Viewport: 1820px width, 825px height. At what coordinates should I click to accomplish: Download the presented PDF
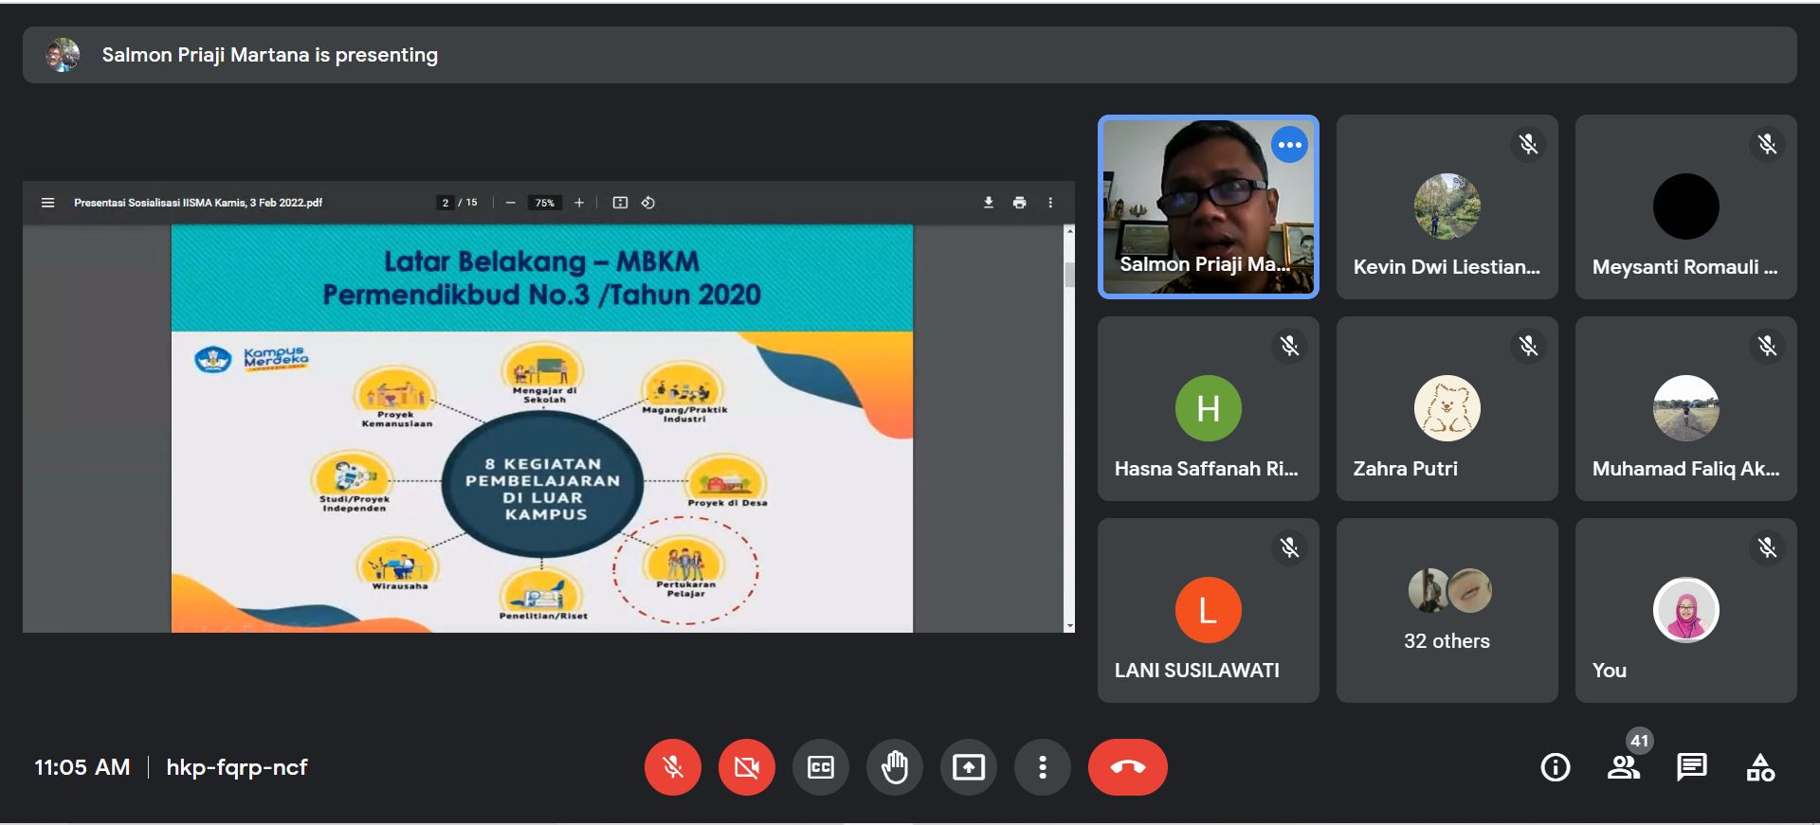pyautogui.click(x=988, y=203)
